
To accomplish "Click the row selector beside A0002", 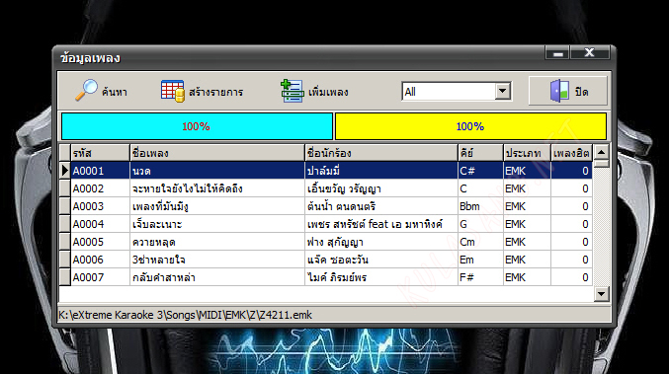I will pyautogui.click(x=65, y=188).
